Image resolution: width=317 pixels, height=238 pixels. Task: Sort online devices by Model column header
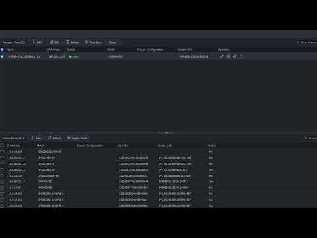[40, 145]
